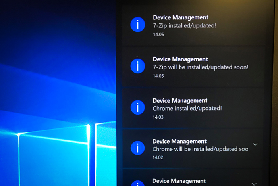Click the info icon beside "7-Zip installed/updated!"
Viewport: 278px width, 186px height.
pyautogui.click(x=137, y=25)
